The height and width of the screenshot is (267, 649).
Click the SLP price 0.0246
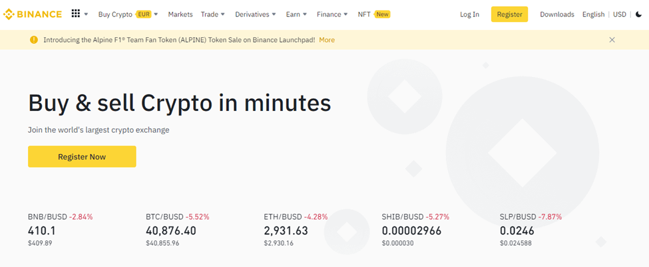pyautogui.click(x=517, y=230)
